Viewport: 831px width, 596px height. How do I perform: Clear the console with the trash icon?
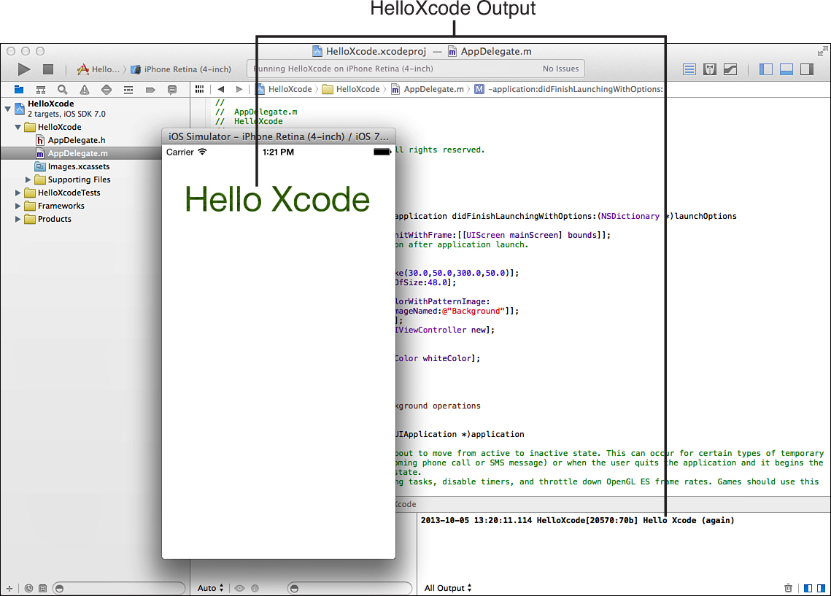click(788, 588)
